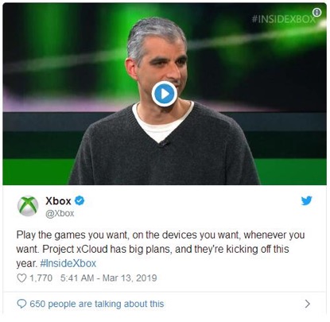
Task: Play the Inside Xbox video
Action: point(165,94)
